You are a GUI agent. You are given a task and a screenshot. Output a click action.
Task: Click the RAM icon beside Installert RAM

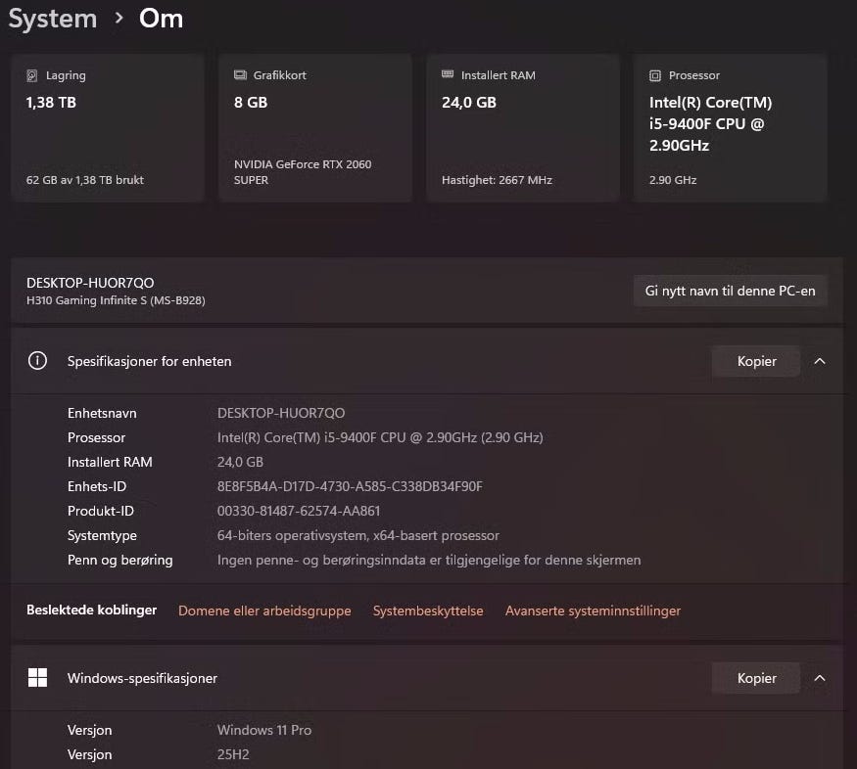tap(448, 74)
